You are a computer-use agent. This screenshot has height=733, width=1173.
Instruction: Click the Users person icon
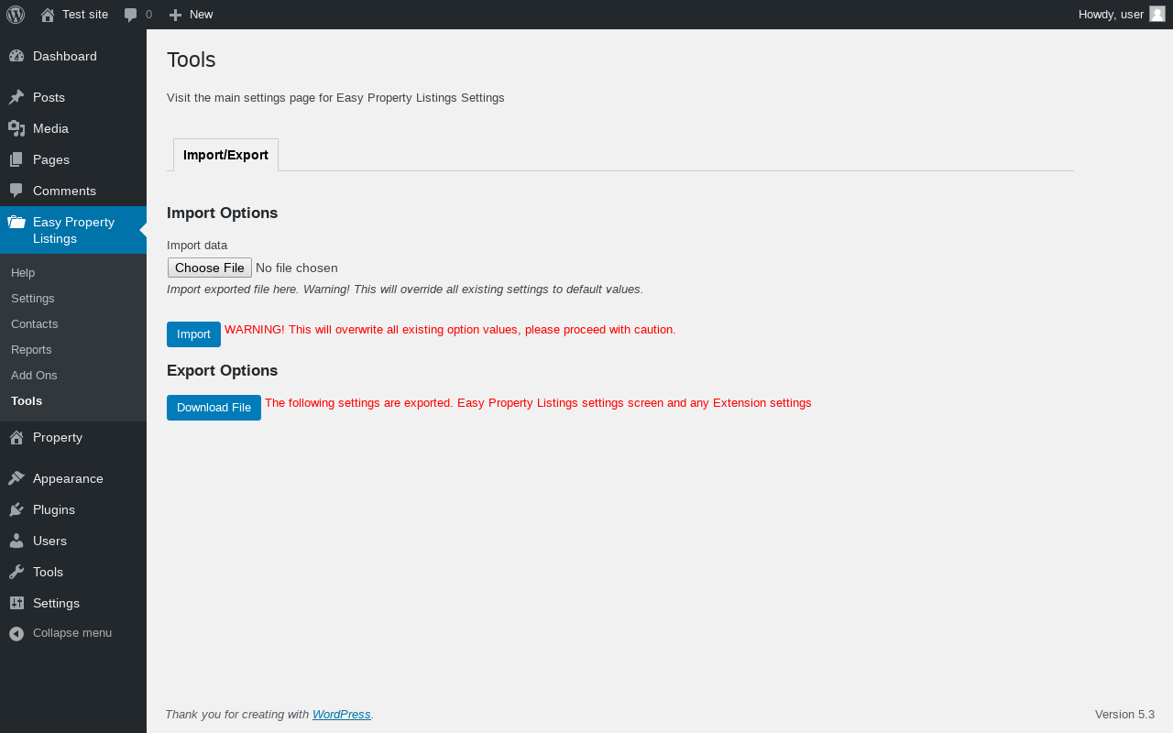(x=16, y=541)
